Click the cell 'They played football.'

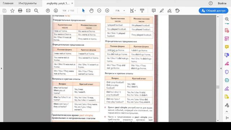[141, 35]
